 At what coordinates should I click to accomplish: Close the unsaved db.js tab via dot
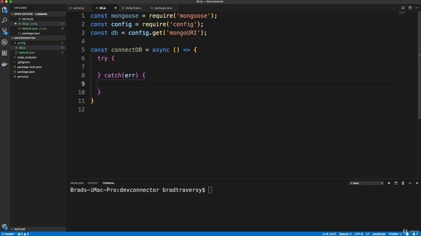coord(116,8)
